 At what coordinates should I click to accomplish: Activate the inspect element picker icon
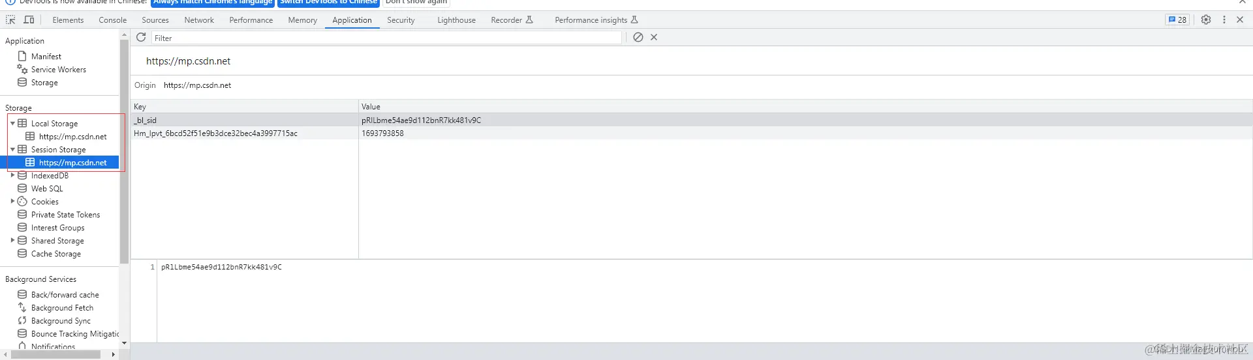click(x=10, y=20)
